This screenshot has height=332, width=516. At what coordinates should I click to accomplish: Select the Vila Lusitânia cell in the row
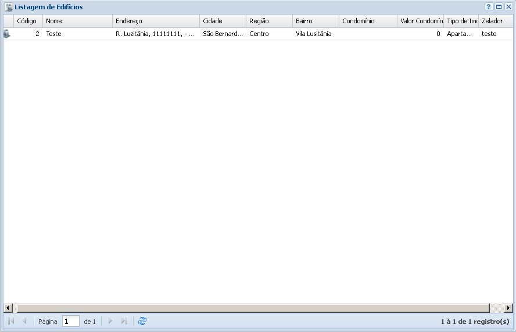314,34
